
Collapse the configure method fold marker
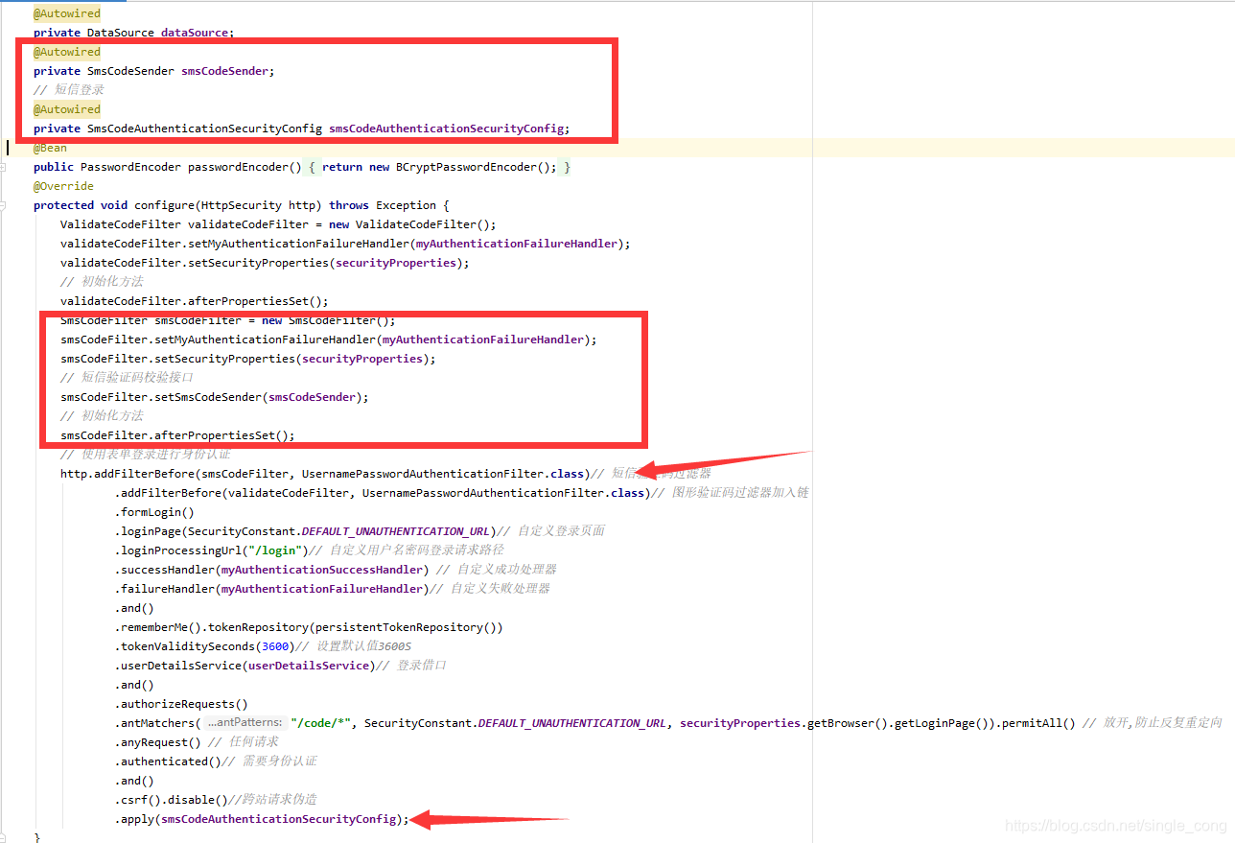click(5, 205)
